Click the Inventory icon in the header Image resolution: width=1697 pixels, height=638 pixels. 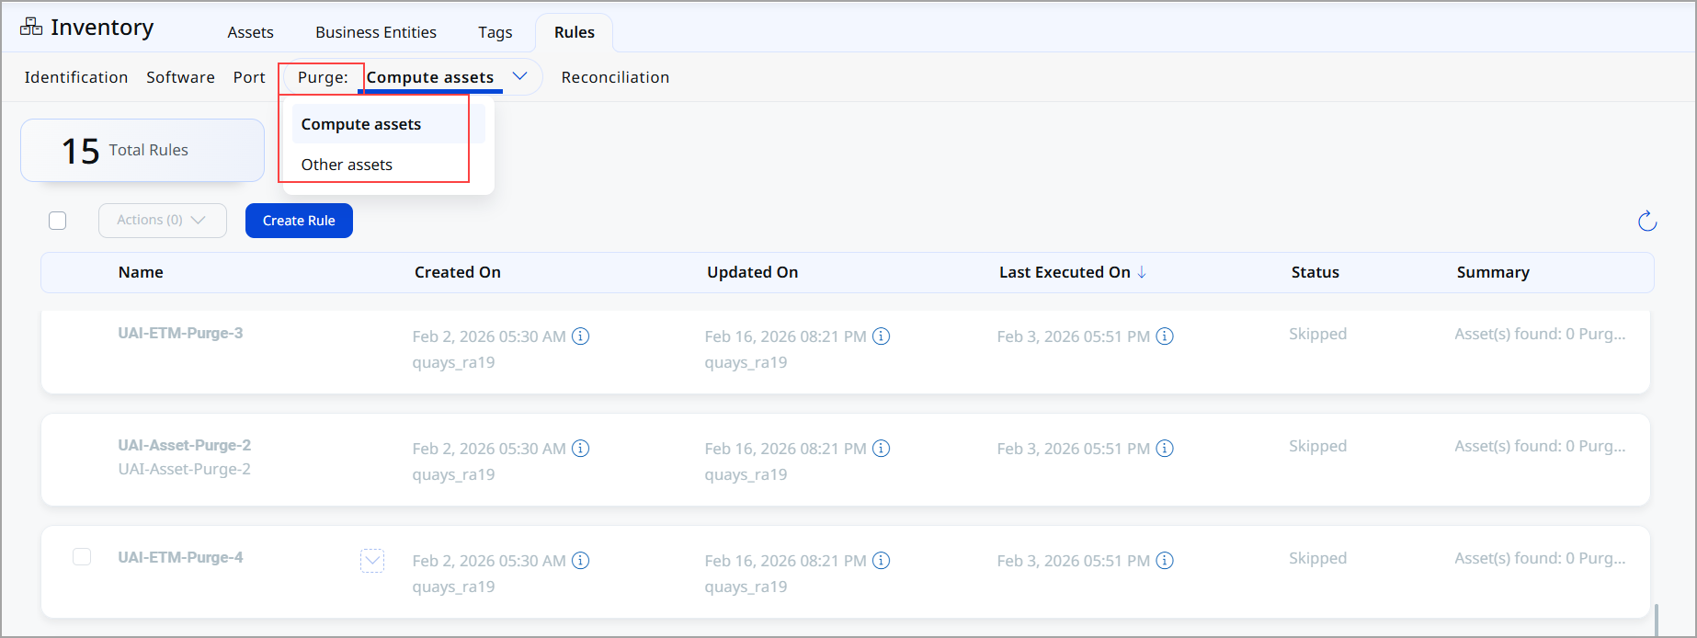pyautogui.click(x=31, y=27)
